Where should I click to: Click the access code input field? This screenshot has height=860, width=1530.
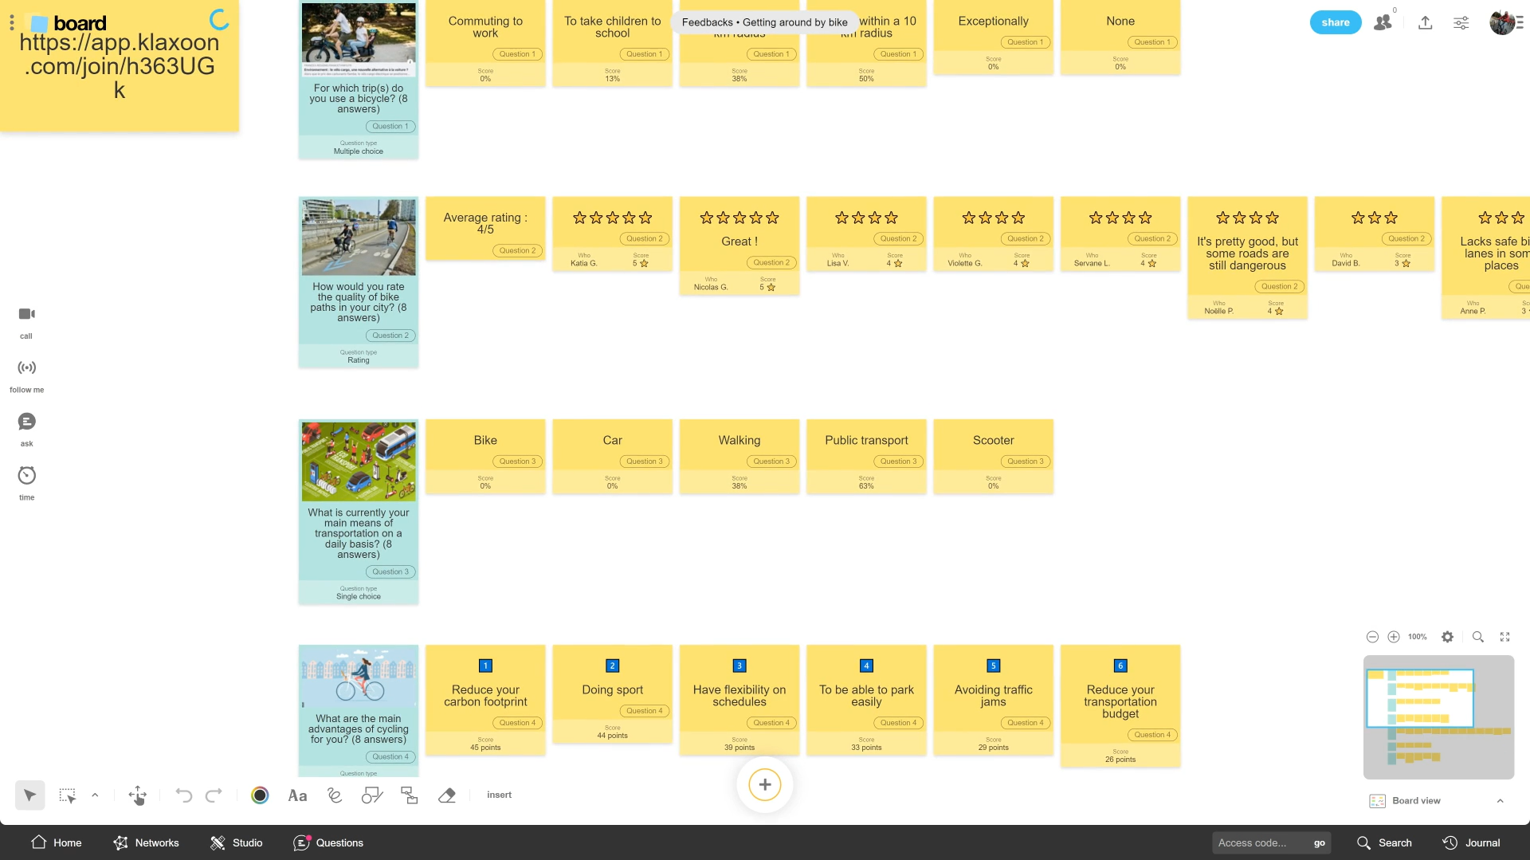point(1259,842)
